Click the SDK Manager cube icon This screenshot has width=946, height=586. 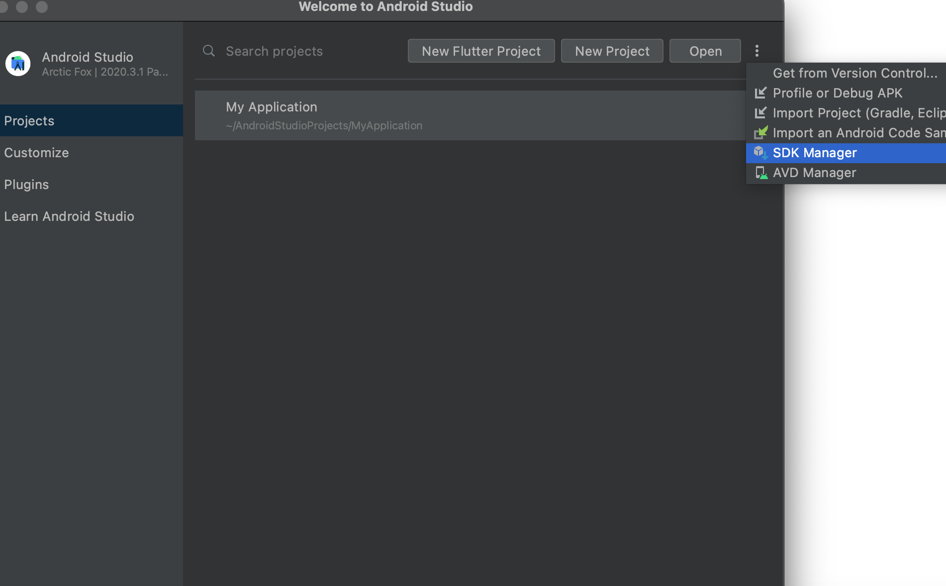(760, 153)
